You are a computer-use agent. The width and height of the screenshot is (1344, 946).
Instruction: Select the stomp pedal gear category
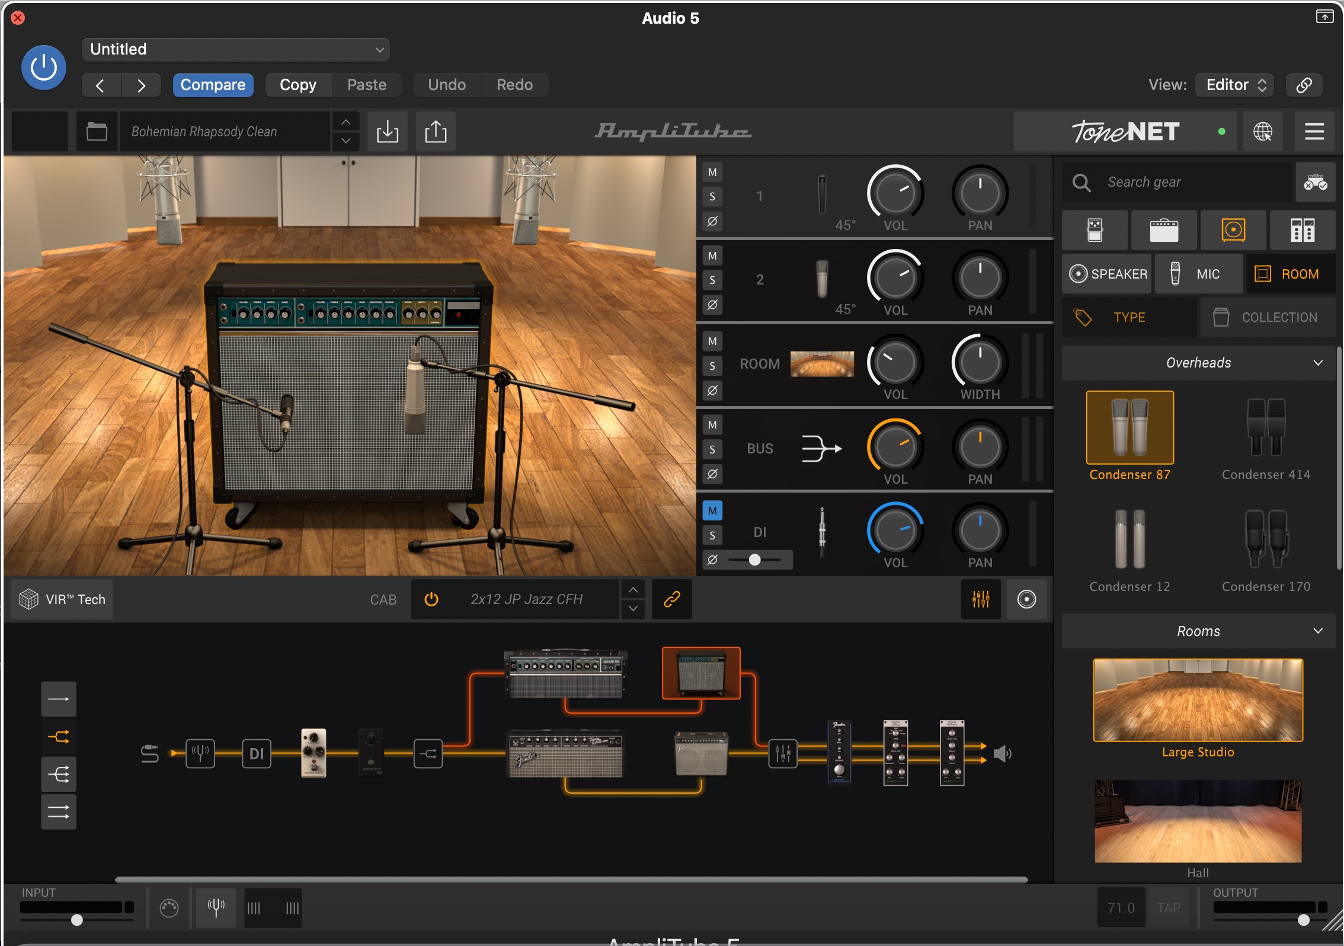pos(1095,230)
